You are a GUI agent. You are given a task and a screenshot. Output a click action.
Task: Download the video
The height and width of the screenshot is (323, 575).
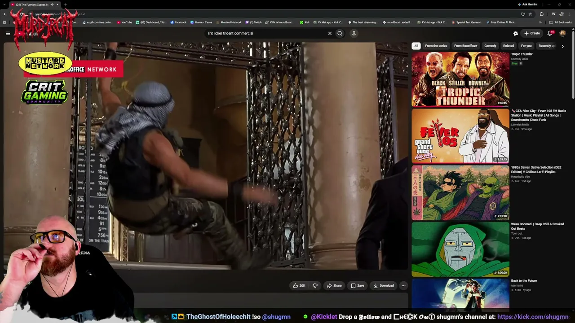click(x=384, y=286)
